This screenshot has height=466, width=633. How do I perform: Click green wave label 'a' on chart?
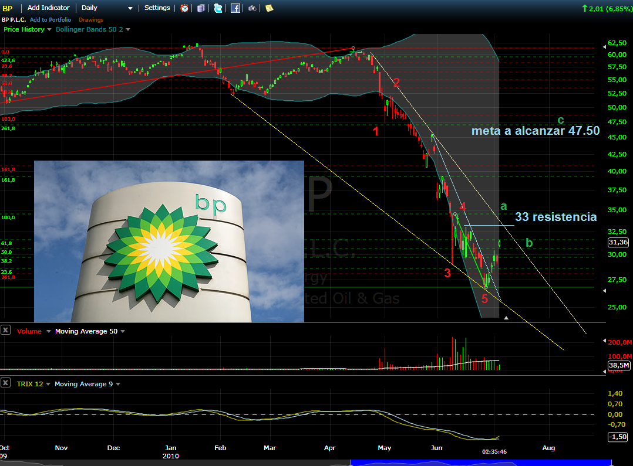[x=504, y=206]
